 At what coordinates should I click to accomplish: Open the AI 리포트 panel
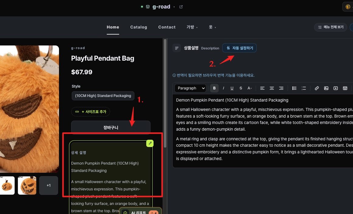coord(140,211)
